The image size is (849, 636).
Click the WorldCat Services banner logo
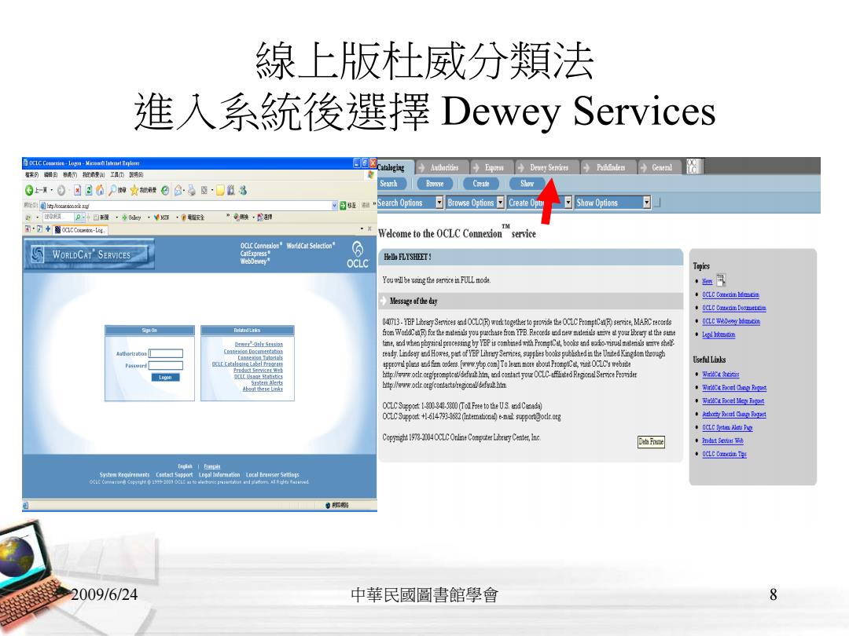90,254
